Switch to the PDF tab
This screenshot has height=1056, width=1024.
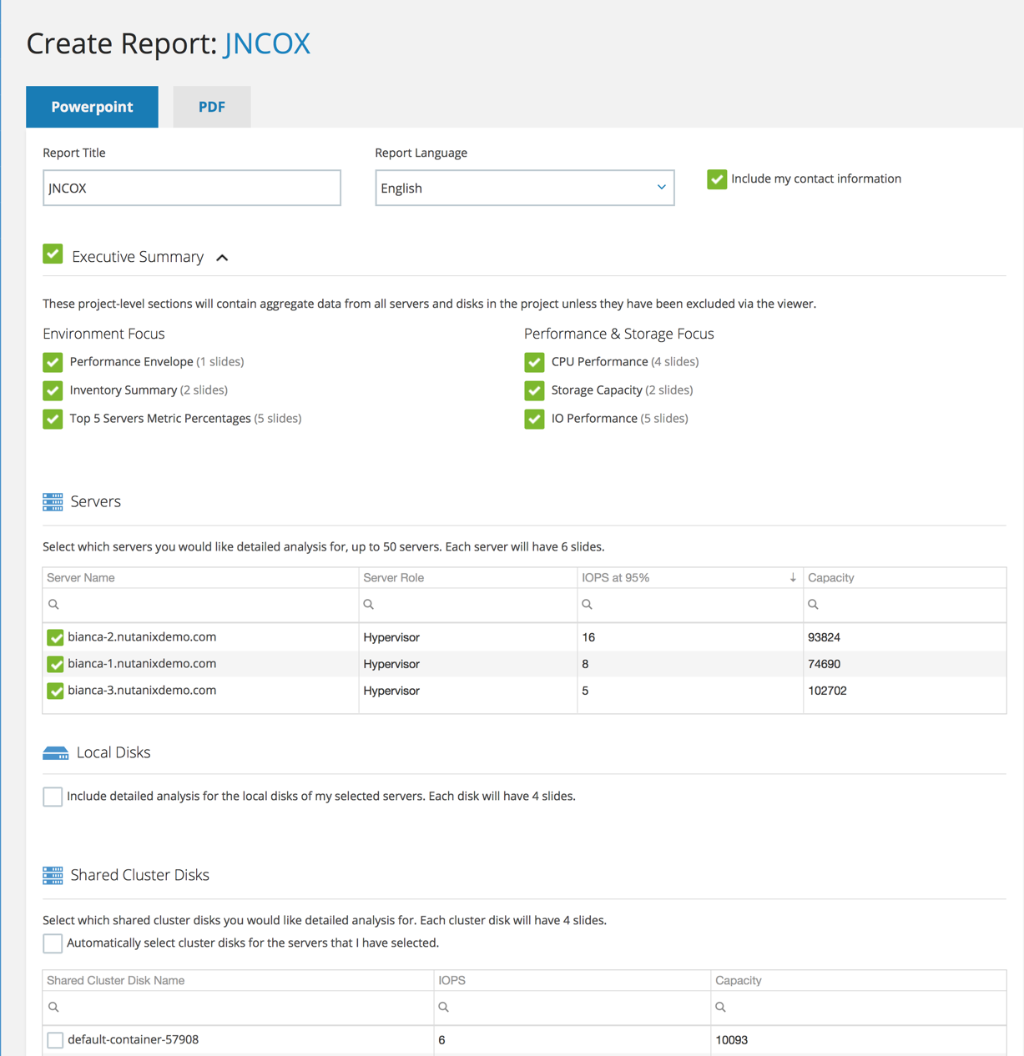point(212,107)
